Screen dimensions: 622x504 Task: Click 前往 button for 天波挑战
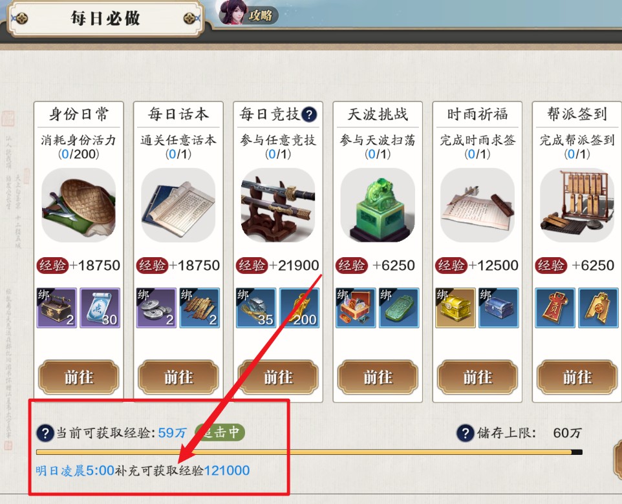(378, 377)
